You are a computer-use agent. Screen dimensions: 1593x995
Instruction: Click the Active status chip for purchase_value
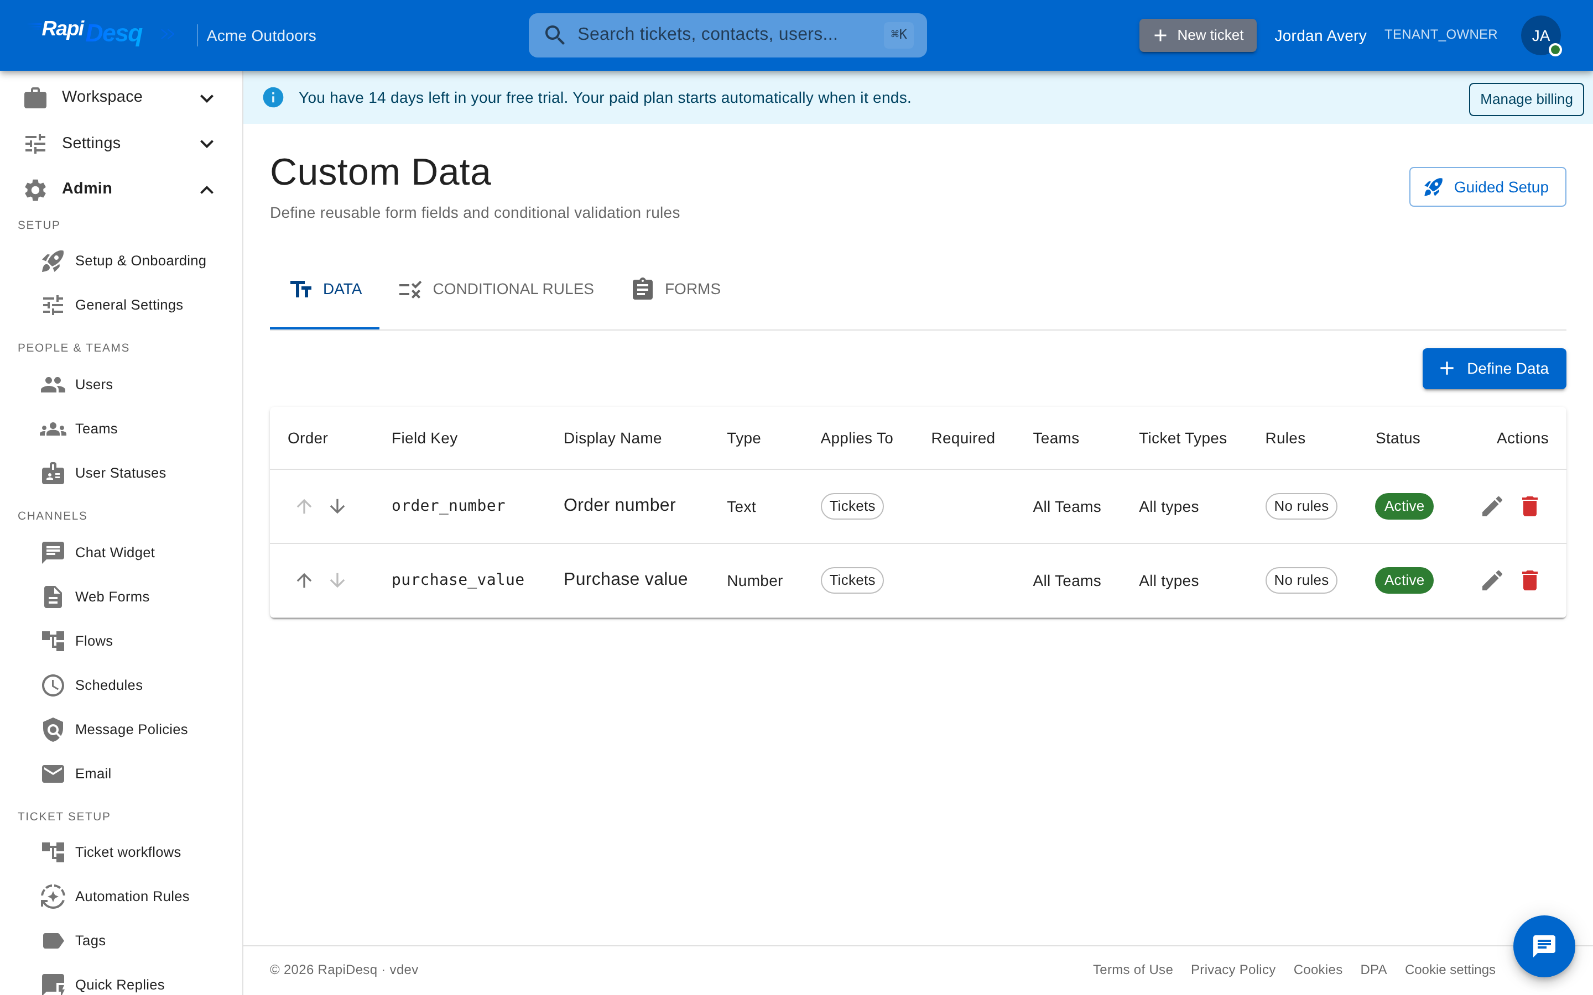(x=1403, y=580)
